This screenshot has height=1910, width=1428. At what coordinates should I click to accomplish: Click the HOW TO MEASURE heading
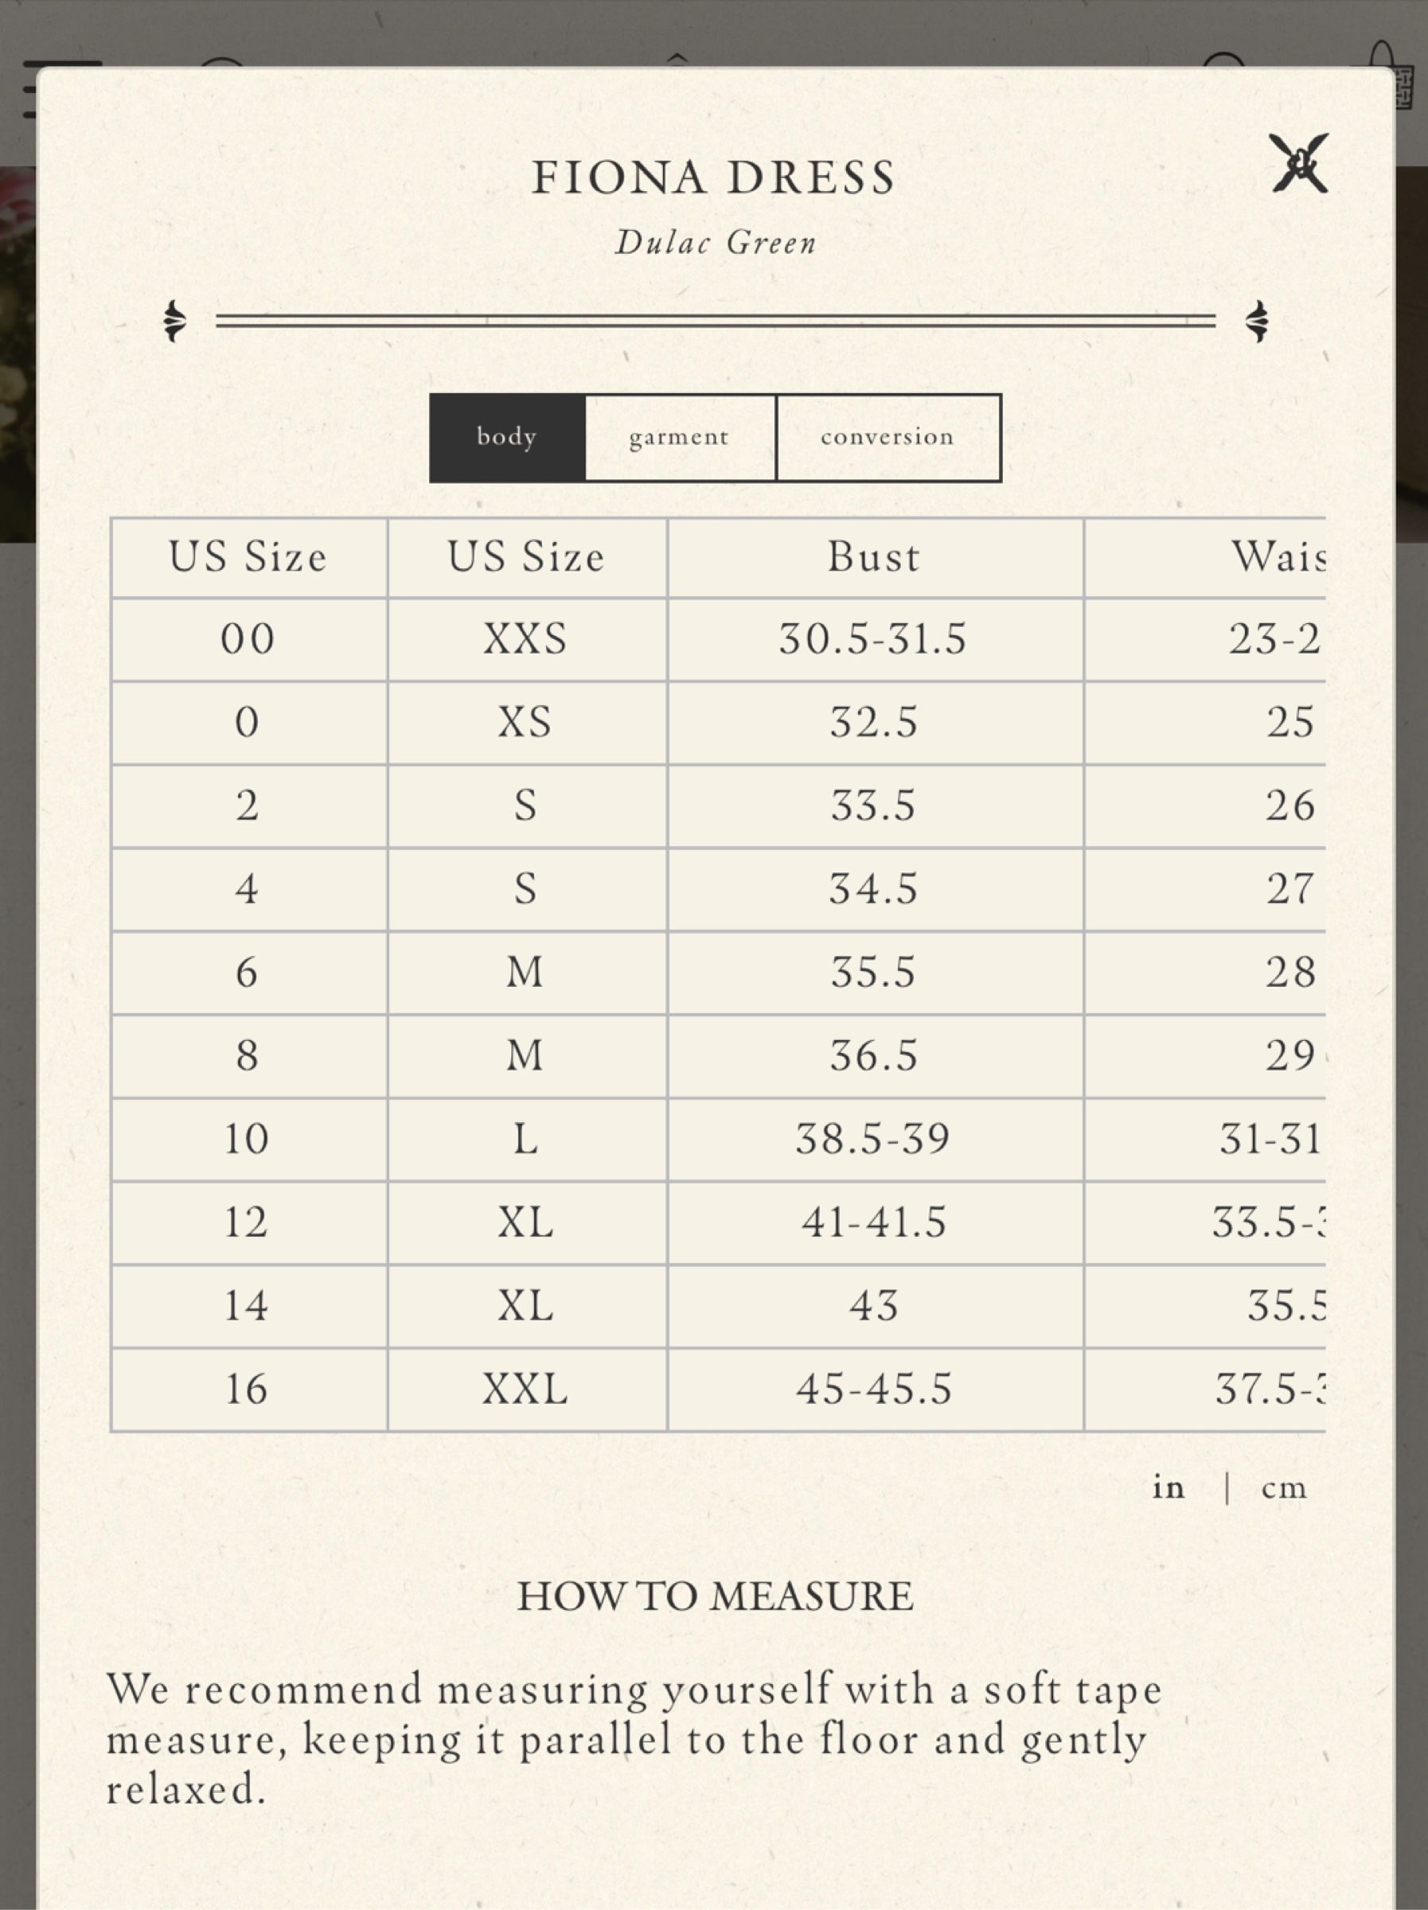pyautogui.click(x=715, y=1596)
